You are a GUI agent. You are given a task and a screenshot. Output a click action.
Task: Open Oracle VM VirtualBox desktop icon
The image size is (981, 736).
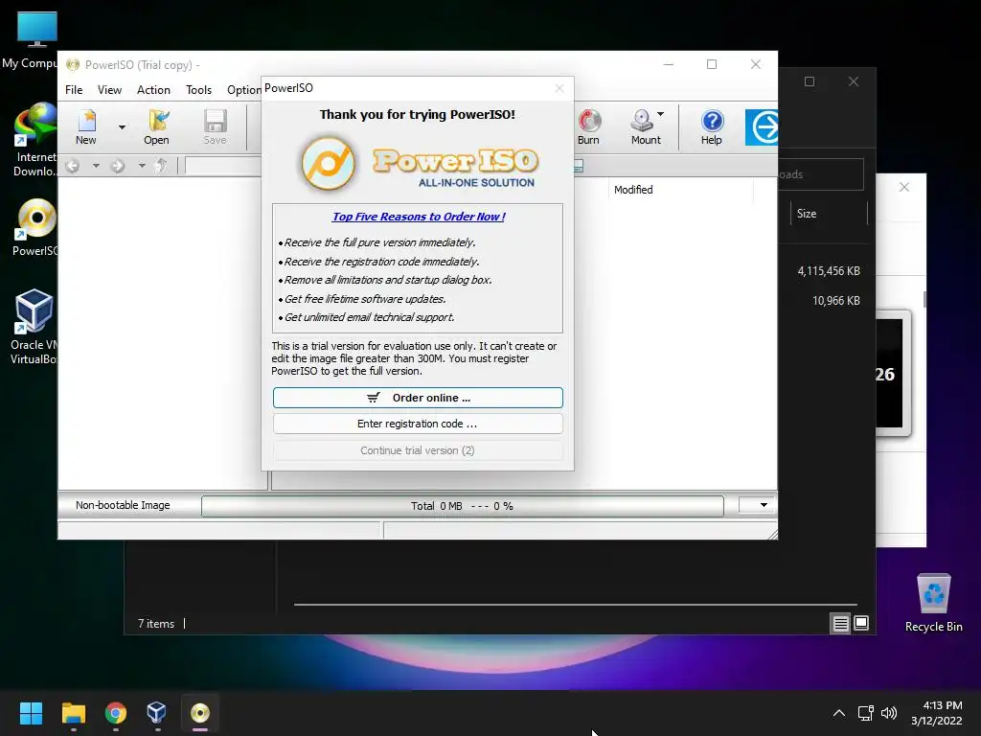tap(34, 327)
